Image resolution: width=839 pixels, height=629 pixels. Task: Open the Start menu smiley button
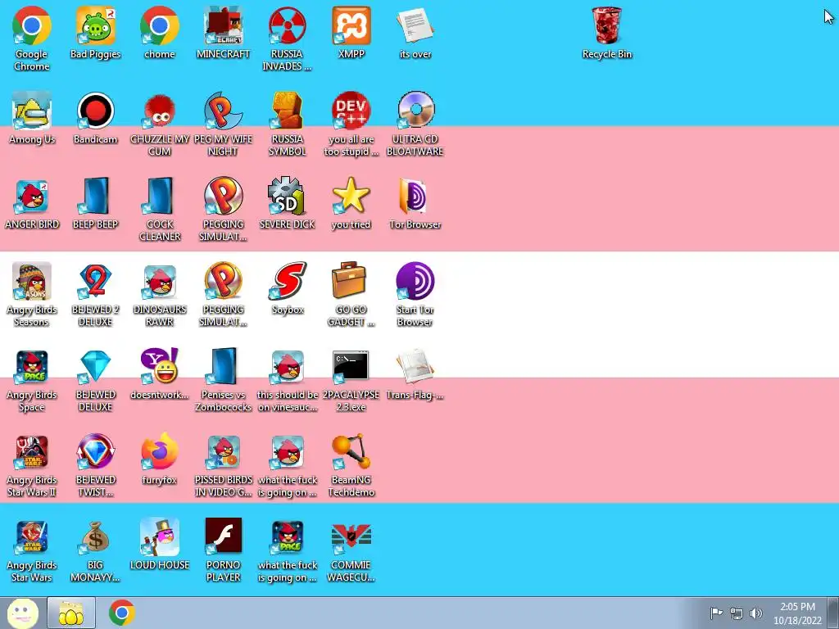[x=22, y=613]
